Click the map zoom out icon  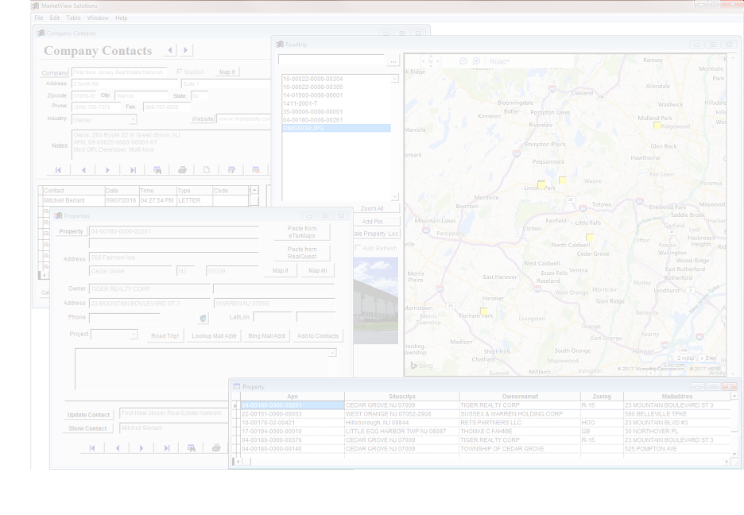click(x=463, y=61)
